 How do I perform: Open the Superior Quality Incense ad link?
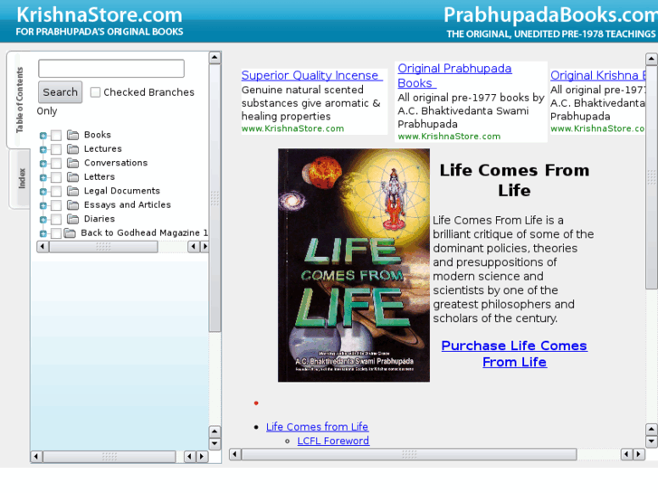click(x=311, y=75)
